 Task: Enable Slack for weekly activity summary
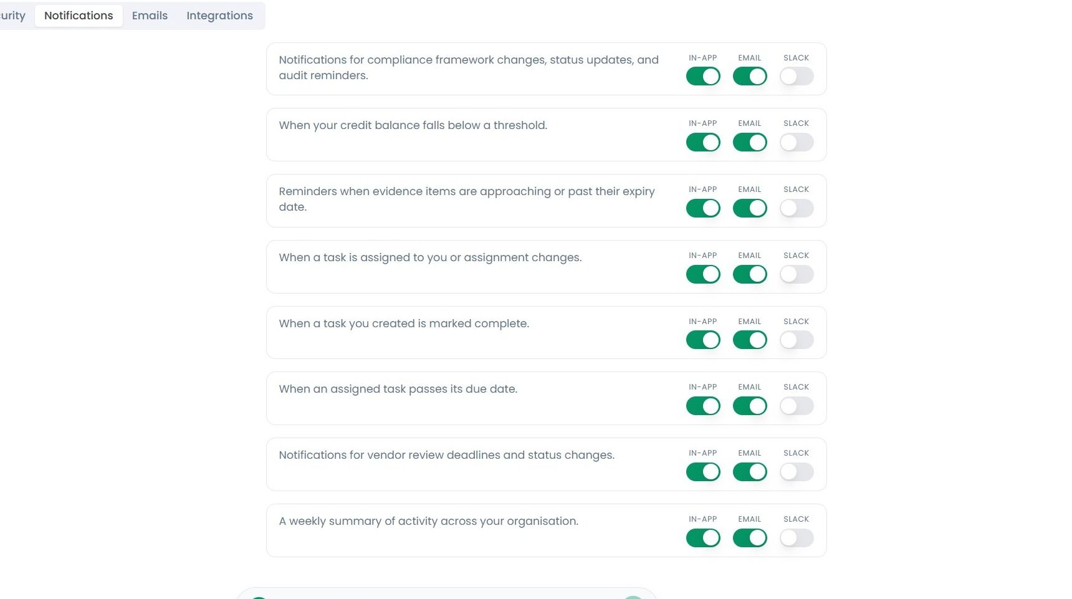(797, 538)
